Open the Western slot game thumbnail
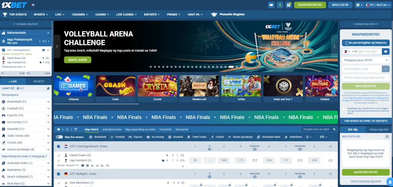 pos(199,88)
